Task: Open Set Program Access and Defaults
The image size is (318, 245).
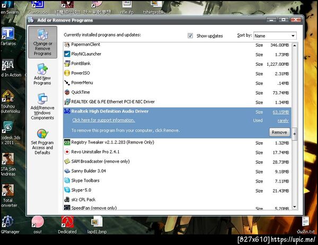Action: point(42,142)
